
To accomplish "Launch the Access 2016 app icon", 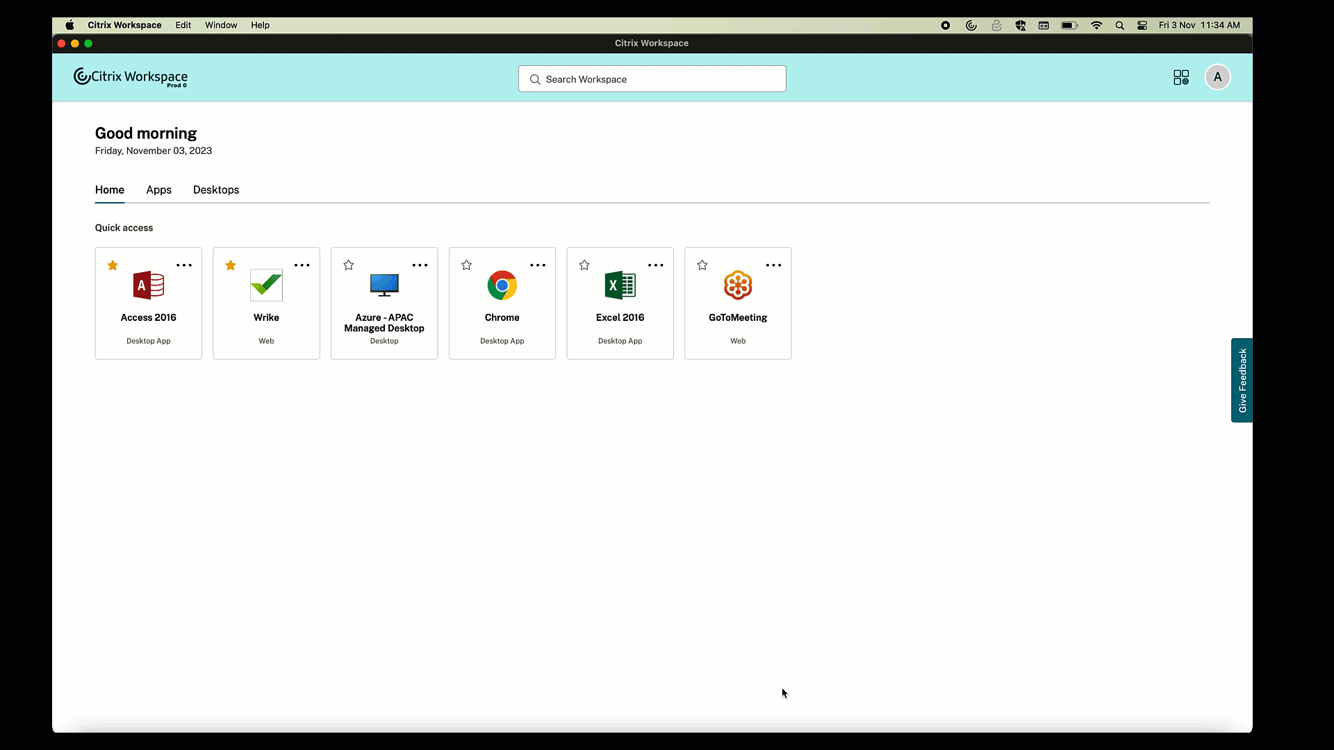I will pos(148,285).
